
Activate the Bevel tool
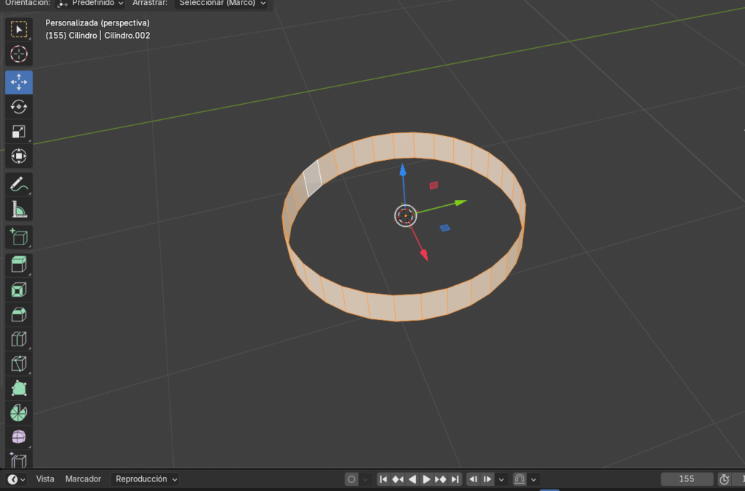[19, 314]
